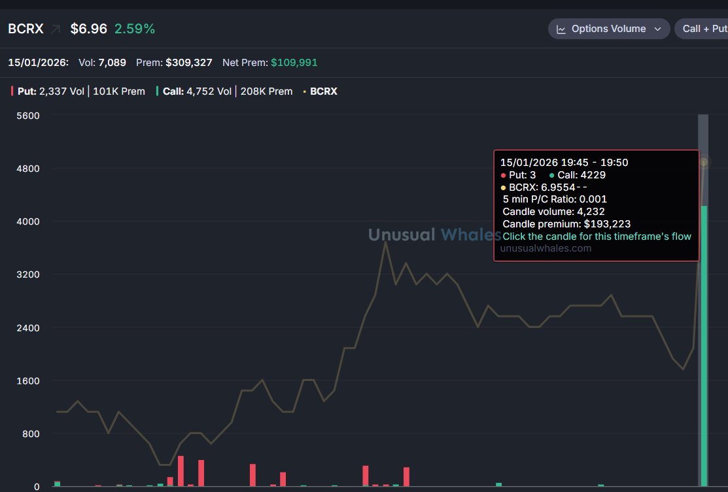Click the 1600 y-axis label
The height and width of the screenshot is (492, 728).
[x=28, y=381]
